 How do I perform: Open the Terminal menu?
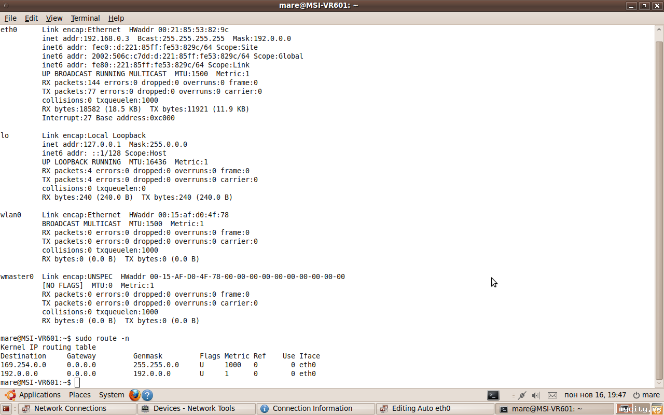coord(86,18)
